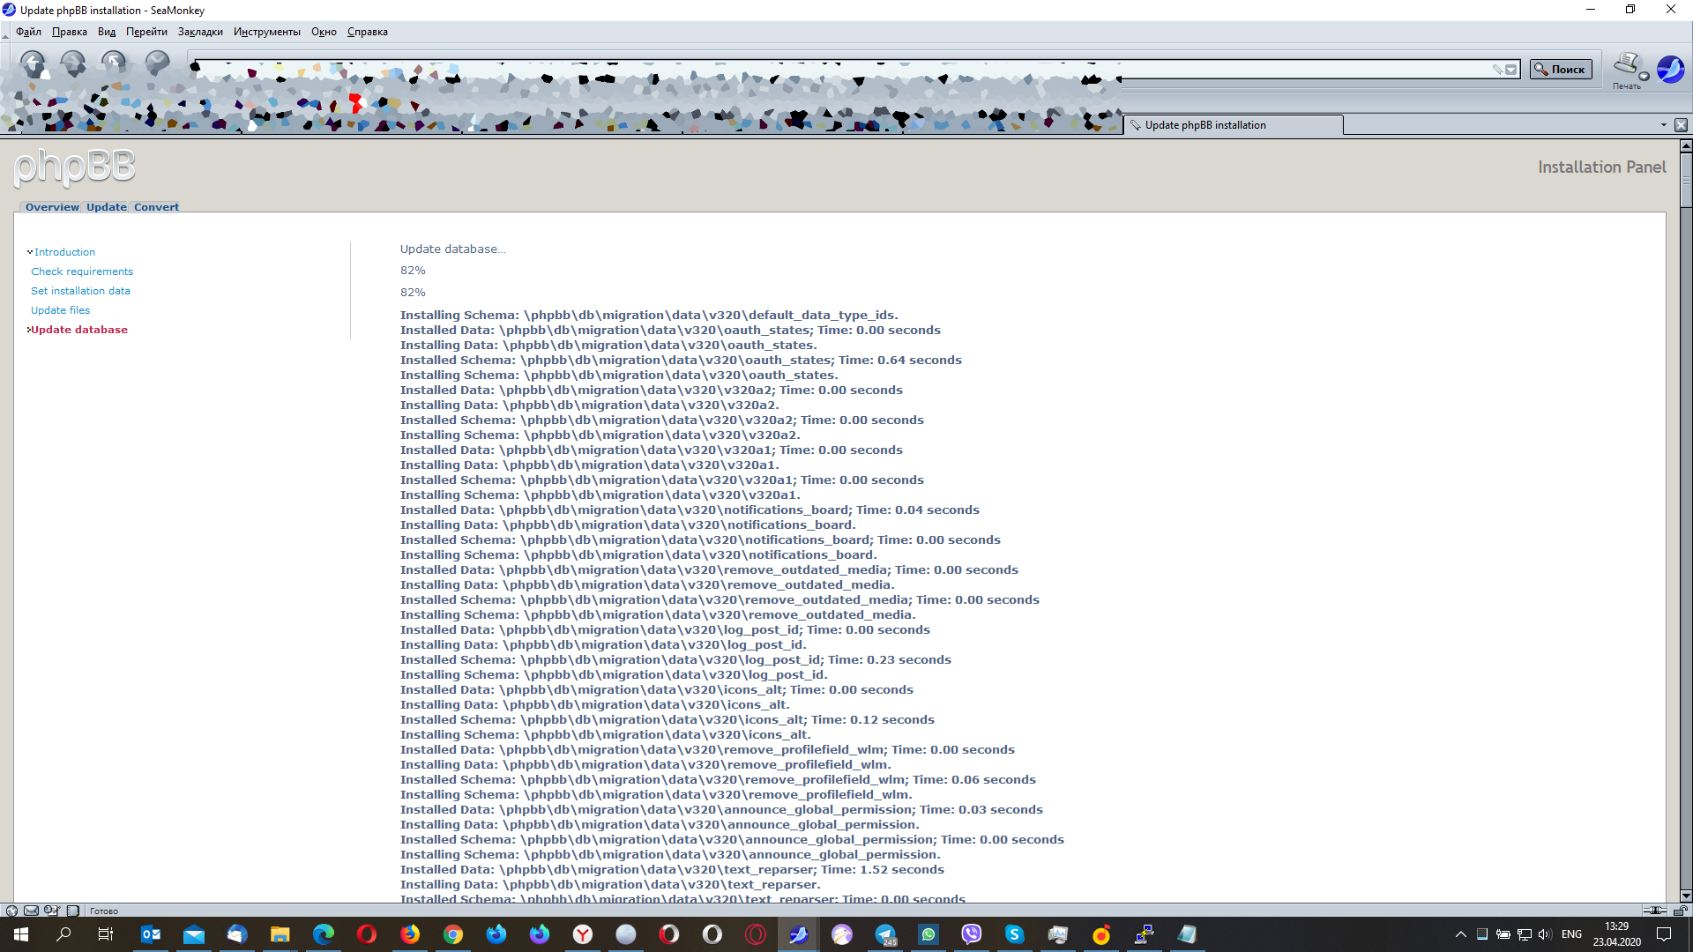Open Navigator component in status bar
Viewport: 1693px width, 952px height.
11,911
